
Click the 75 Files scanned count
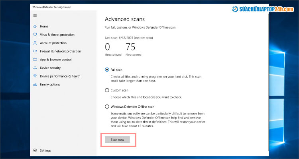click(130, 47)
